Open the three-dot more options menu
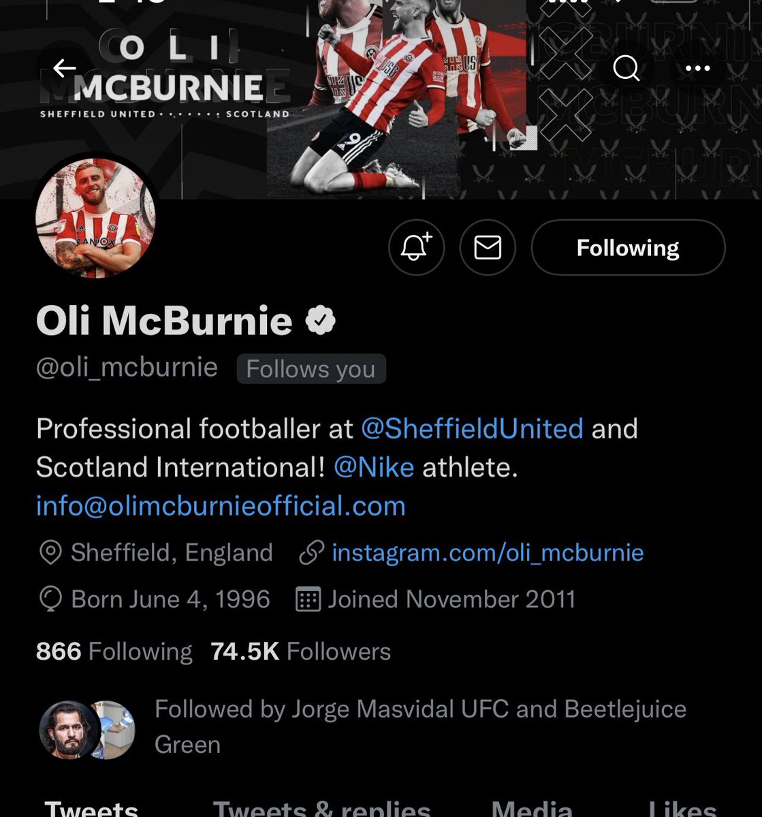 (x=697, y=68)
